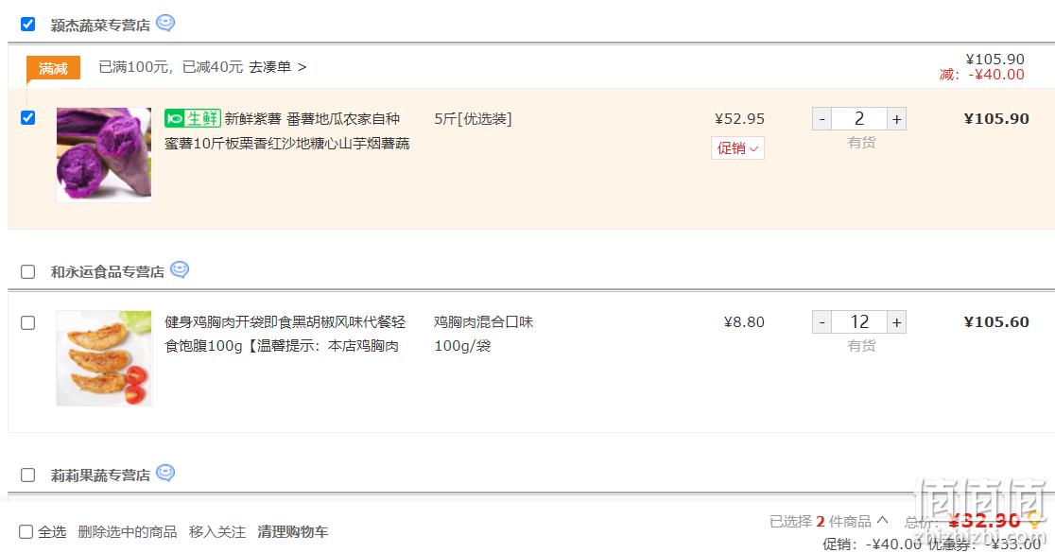Contact 和永运食品专营店 customer service chat icon
The width and height of the screenshot is (1055, 553).
[180, 269]
